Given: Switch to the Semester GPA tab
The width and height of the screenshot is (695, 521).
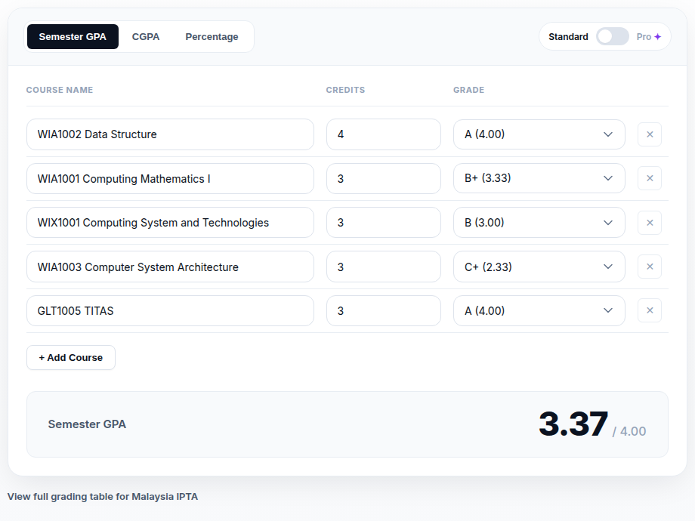Looking at the screenshot, I should [73, 37].
